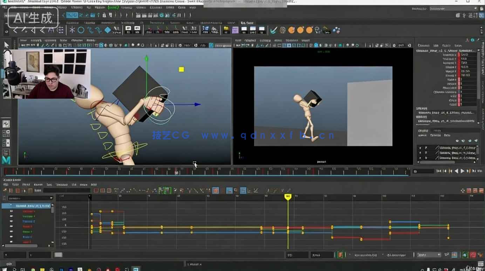Expand the animated node in Graph Editor outliner
Screen dimensions: 485x271
pyautogui.click(x=11, y=205)
